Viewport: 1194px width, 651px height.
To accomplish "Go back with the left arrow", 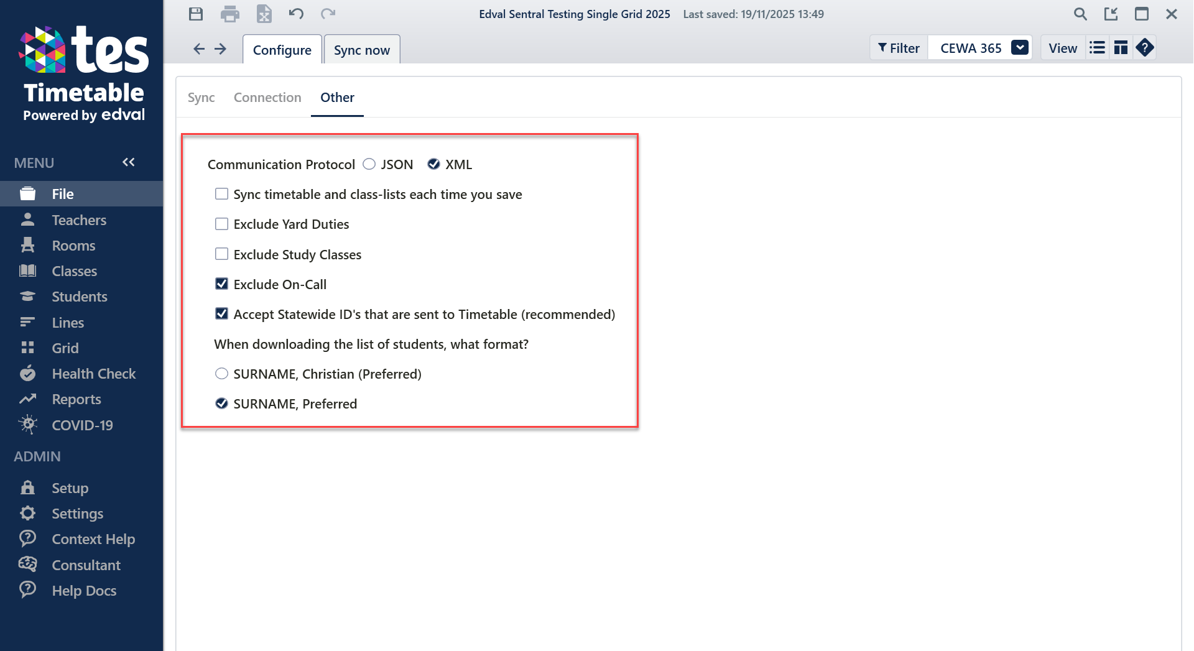I will [199, 48].
